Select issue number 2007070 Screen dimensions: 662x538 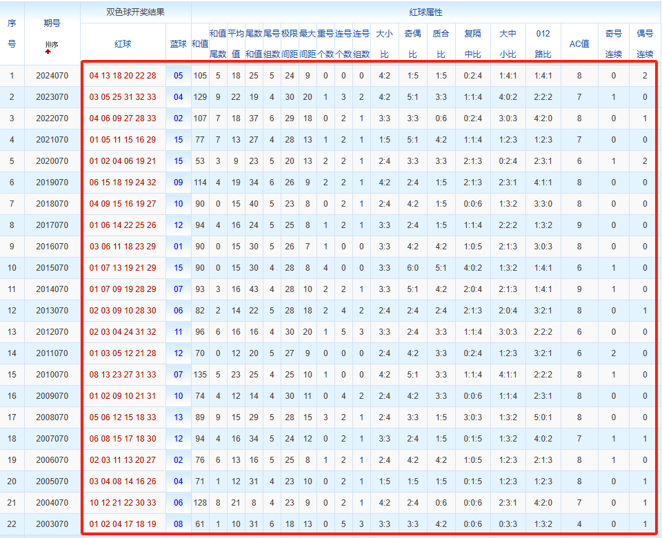point(52,439)
